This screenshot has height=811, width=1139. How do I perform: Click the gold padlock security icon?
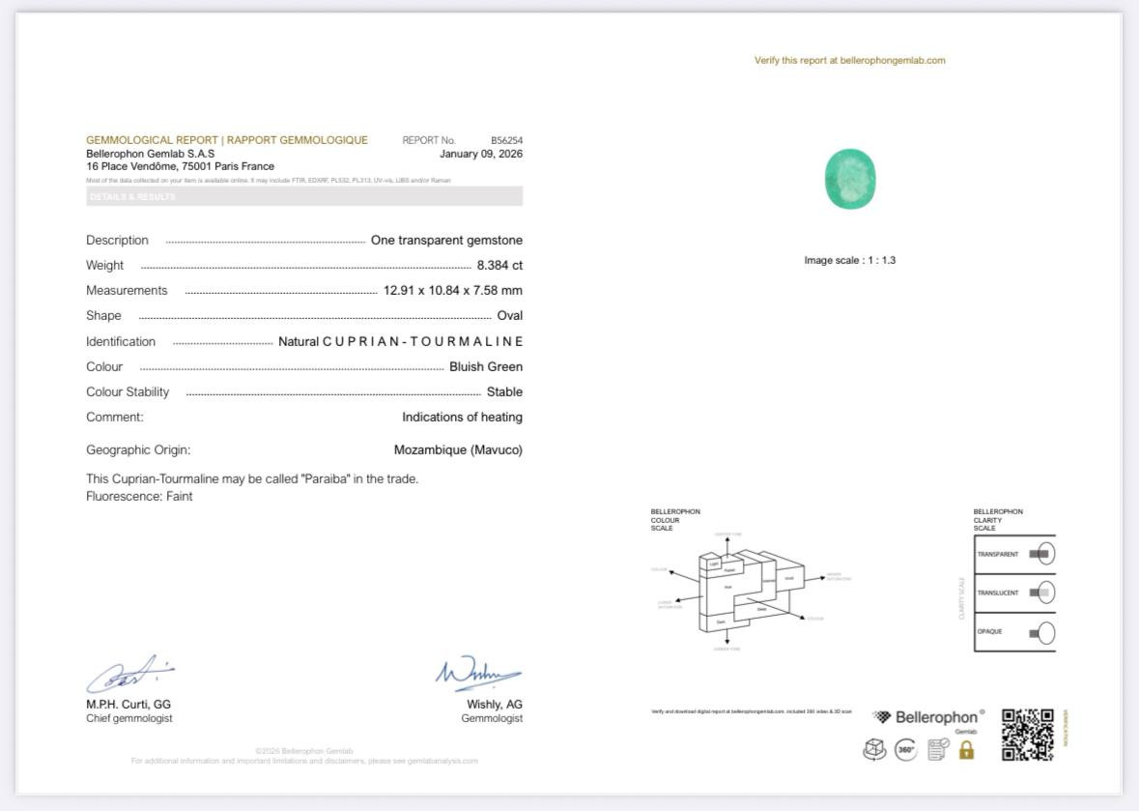(966, 750)
